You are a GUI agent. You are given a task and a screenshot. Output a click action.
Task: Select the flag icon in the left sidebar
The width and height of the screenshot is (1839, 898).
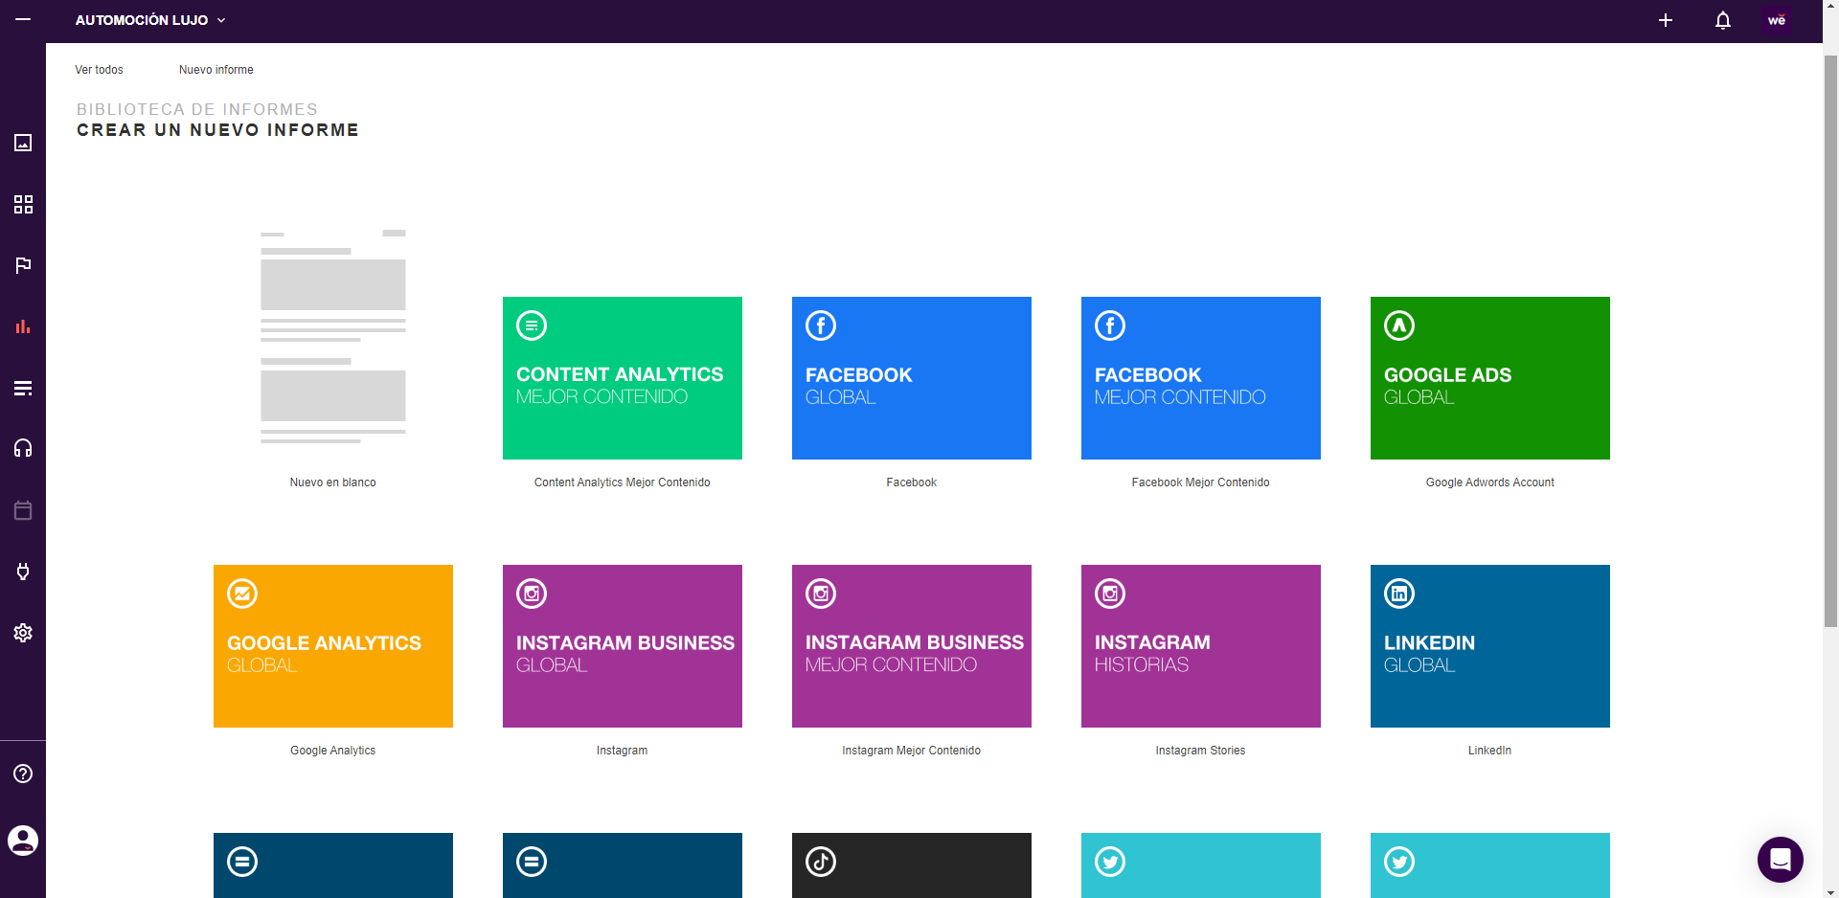(x=23, y=265)
